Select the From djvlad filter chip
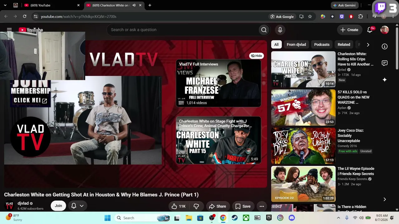This screenshot has width=399, height=224. (x=296, y=44)
